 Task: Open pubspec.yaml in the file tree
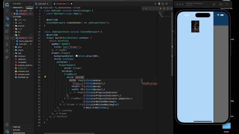(24, 74)
